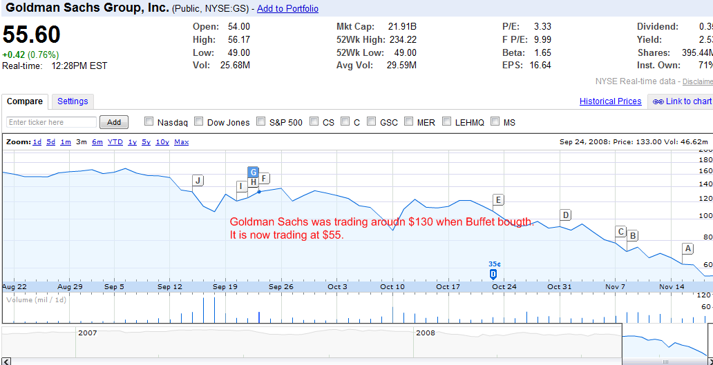Viewport: 713px width, 365px height.
Task: Click the Oct 31 date label
Action: pos(560,287)
